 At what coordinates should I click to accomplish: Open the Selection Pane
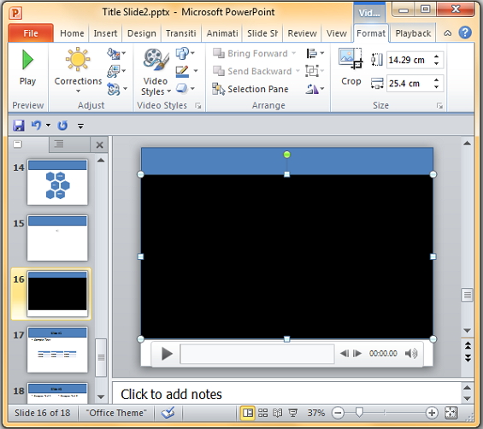250,89
